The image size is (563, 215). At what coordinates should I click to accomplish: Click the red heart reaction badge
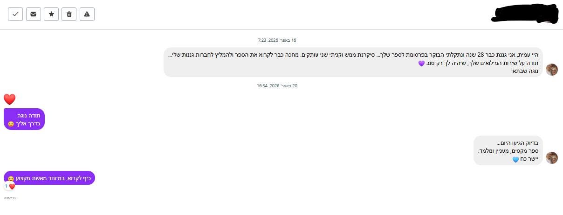click(x=10, y=186)
